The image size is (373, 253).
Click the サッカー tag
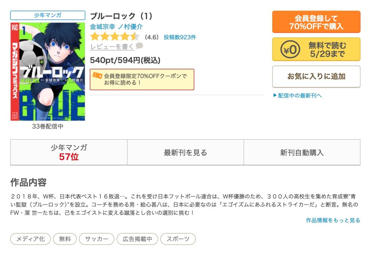click(x=97, y=239)
